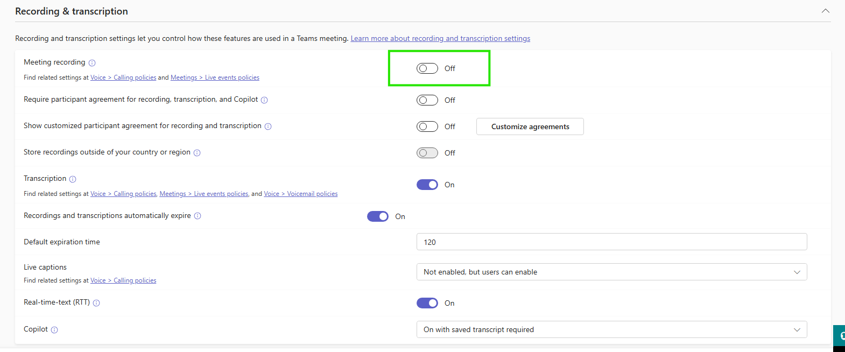Click the Real-time-text (RTT) info icon
Image resolution: width=845 pixels, height=352 pixels.
click(96, 303)
